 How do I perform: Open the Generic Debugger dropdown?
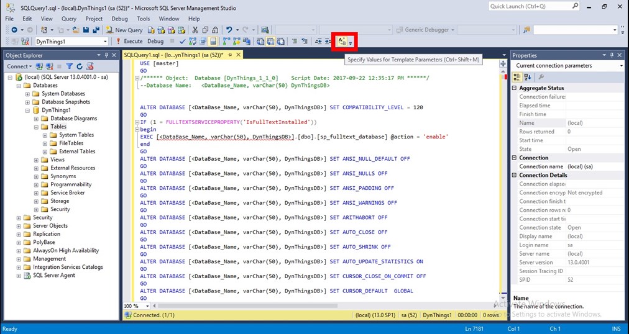(x=453, y=30)
